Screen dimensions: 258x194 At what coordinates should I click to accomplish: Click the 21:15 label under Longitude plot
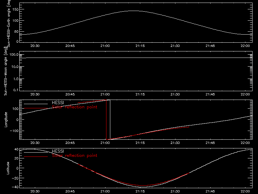pyautogui.click(x=140, y=143)
